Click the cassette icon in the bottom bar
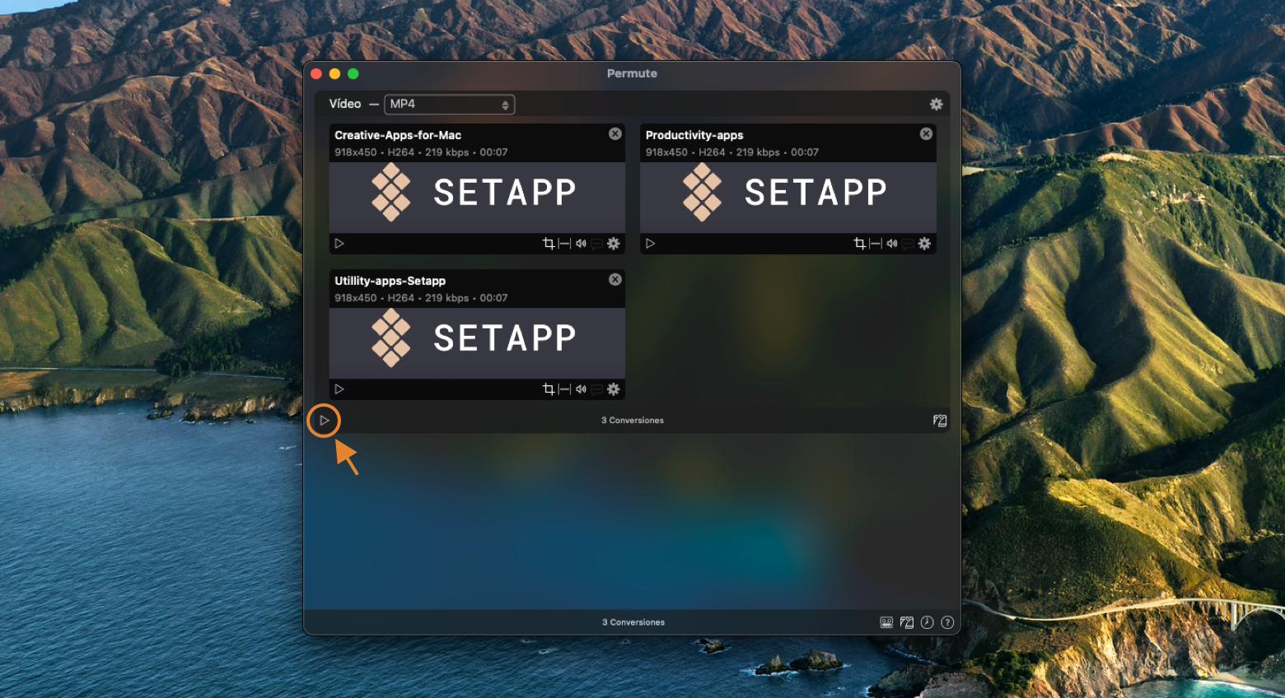The width and height of the screenshot is (1285, 698). click(886, 622)
